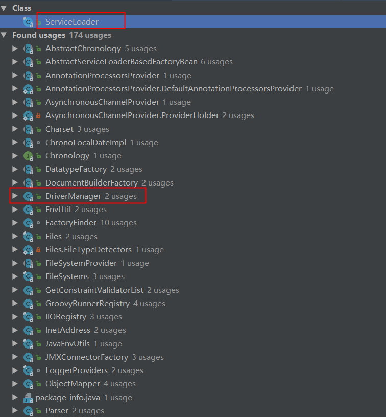Select the DocumentBuilderFactory entry
The height and width of the screenshot is (417, 386).
[x=109, y=183]
